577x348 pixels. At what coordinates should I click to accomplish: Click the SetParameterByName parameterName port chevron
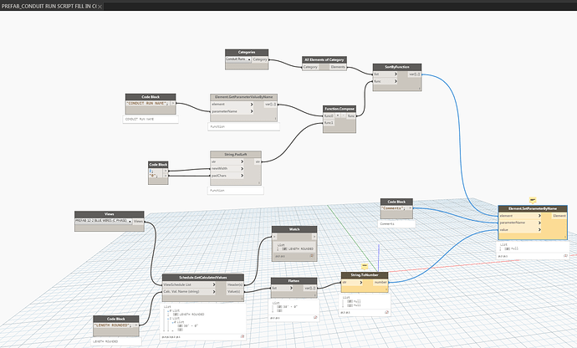click(540, 223)
